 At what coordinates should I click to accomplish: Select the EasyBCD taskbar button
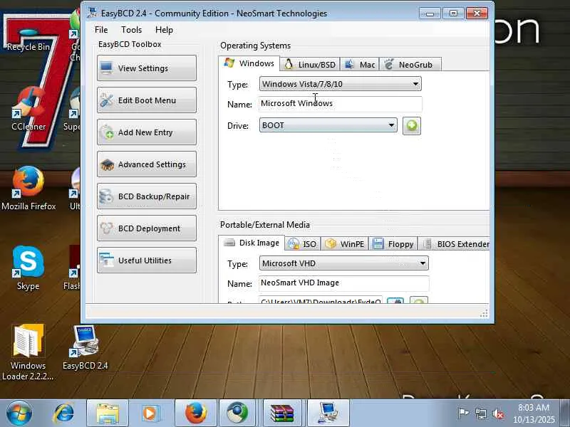pyautogui.click(x=328, y=413)
